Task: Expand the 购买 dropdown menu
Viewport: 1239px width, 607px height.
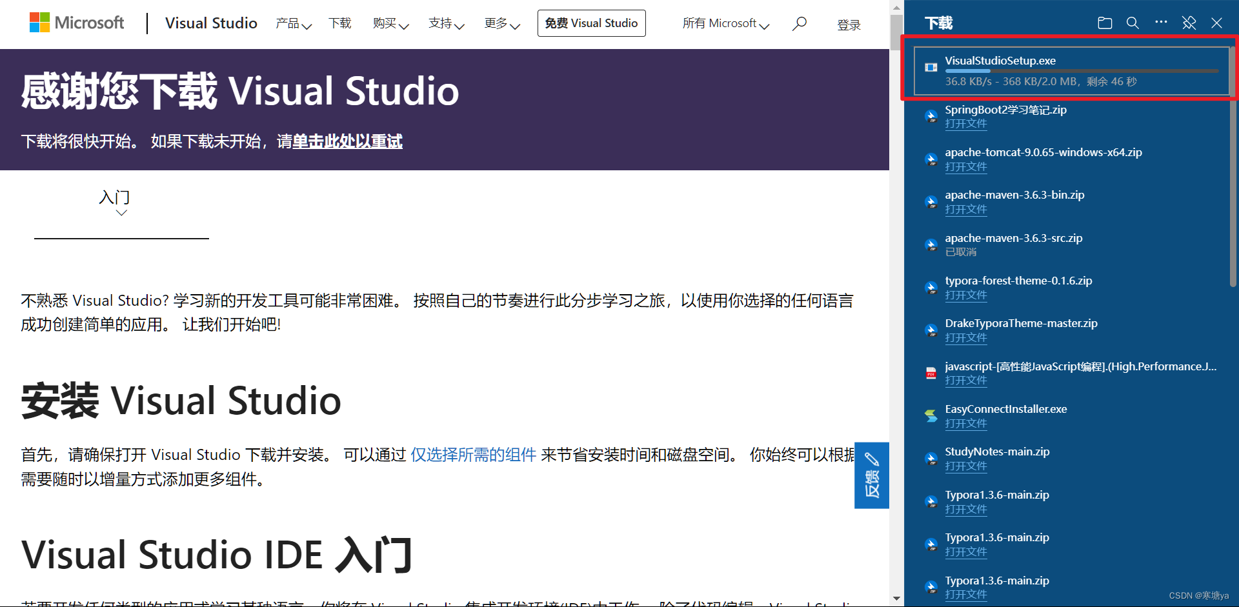Action: tap(391, 24)
